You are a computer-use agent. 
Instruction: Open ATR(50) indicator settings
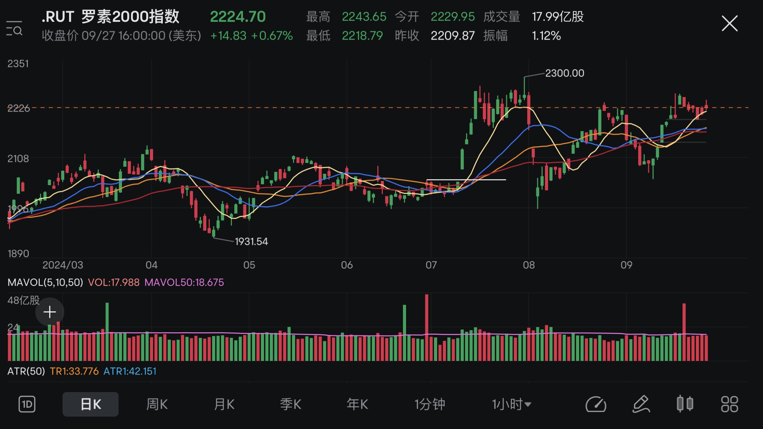point(26,371)
